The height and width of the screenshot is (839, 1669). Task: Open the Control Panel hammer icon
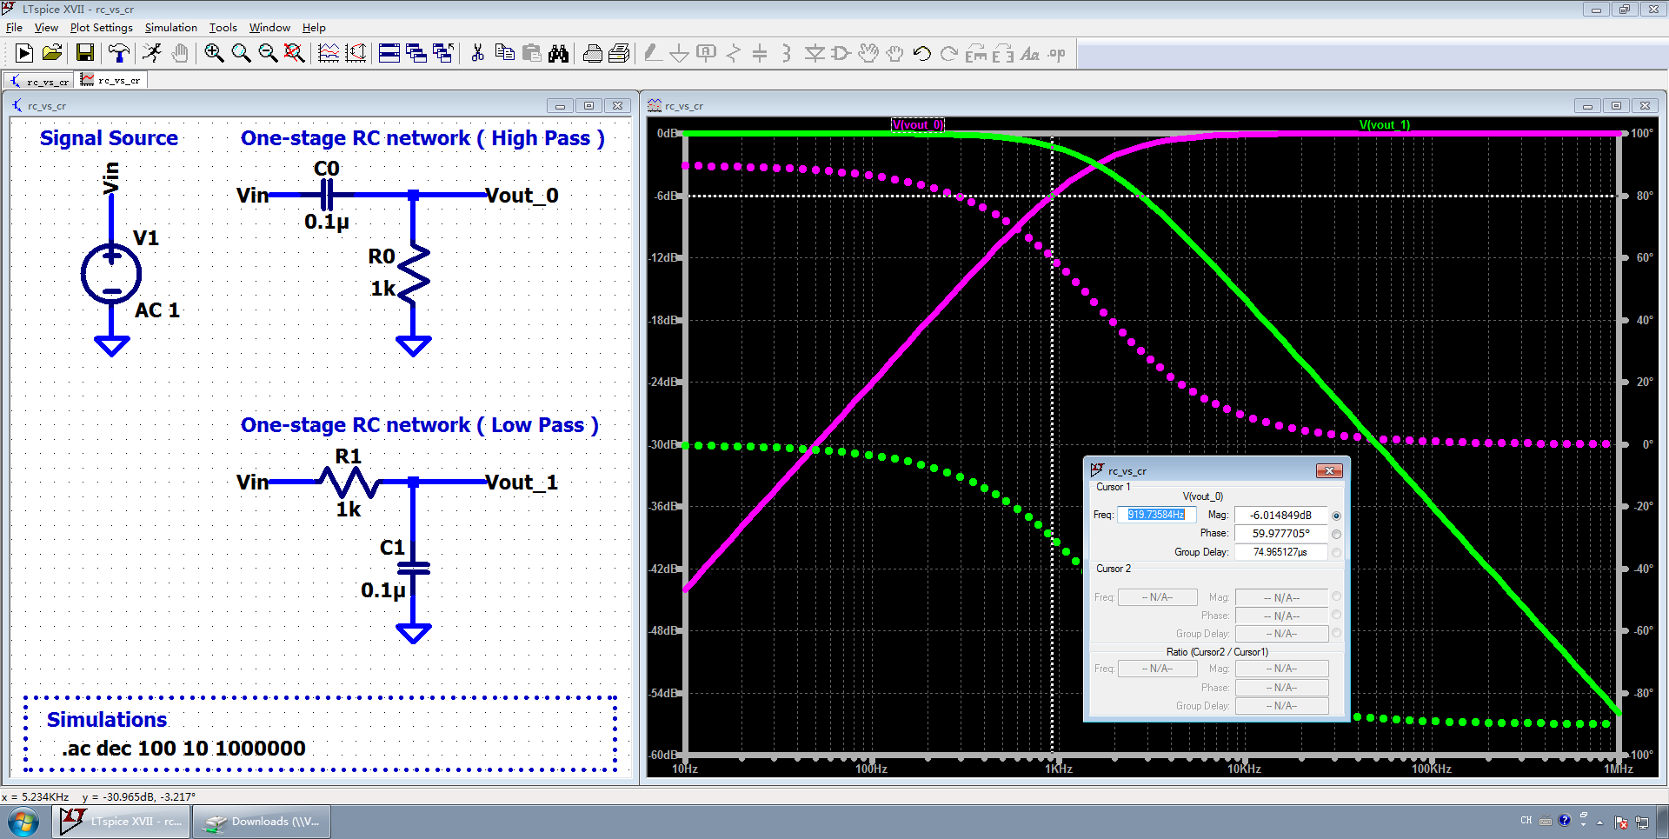tap(118, 54)
